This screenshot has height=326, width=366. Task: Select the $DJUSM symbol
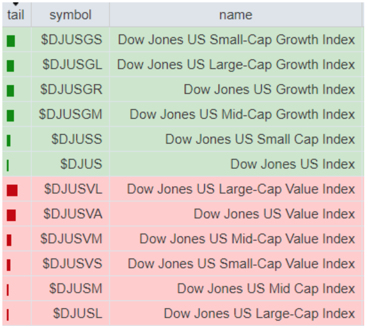coord(76,289)
